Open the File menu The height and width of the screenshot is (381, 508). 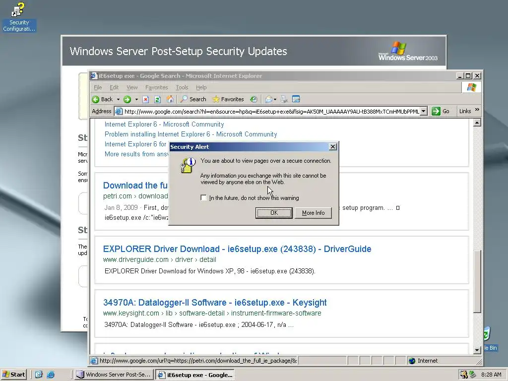click(98, 87)
